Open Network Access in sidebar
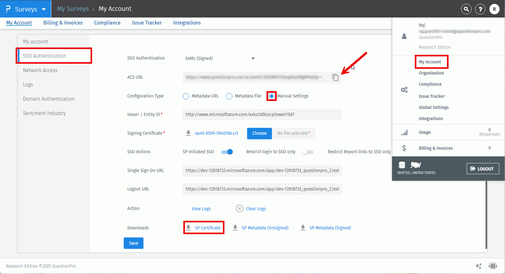Screen dimensions: 505x274 coord(40,70)
